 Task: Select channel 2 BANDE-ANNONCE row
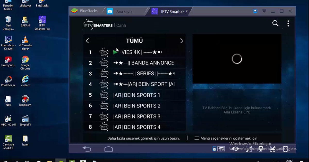[x=134, y=63]
